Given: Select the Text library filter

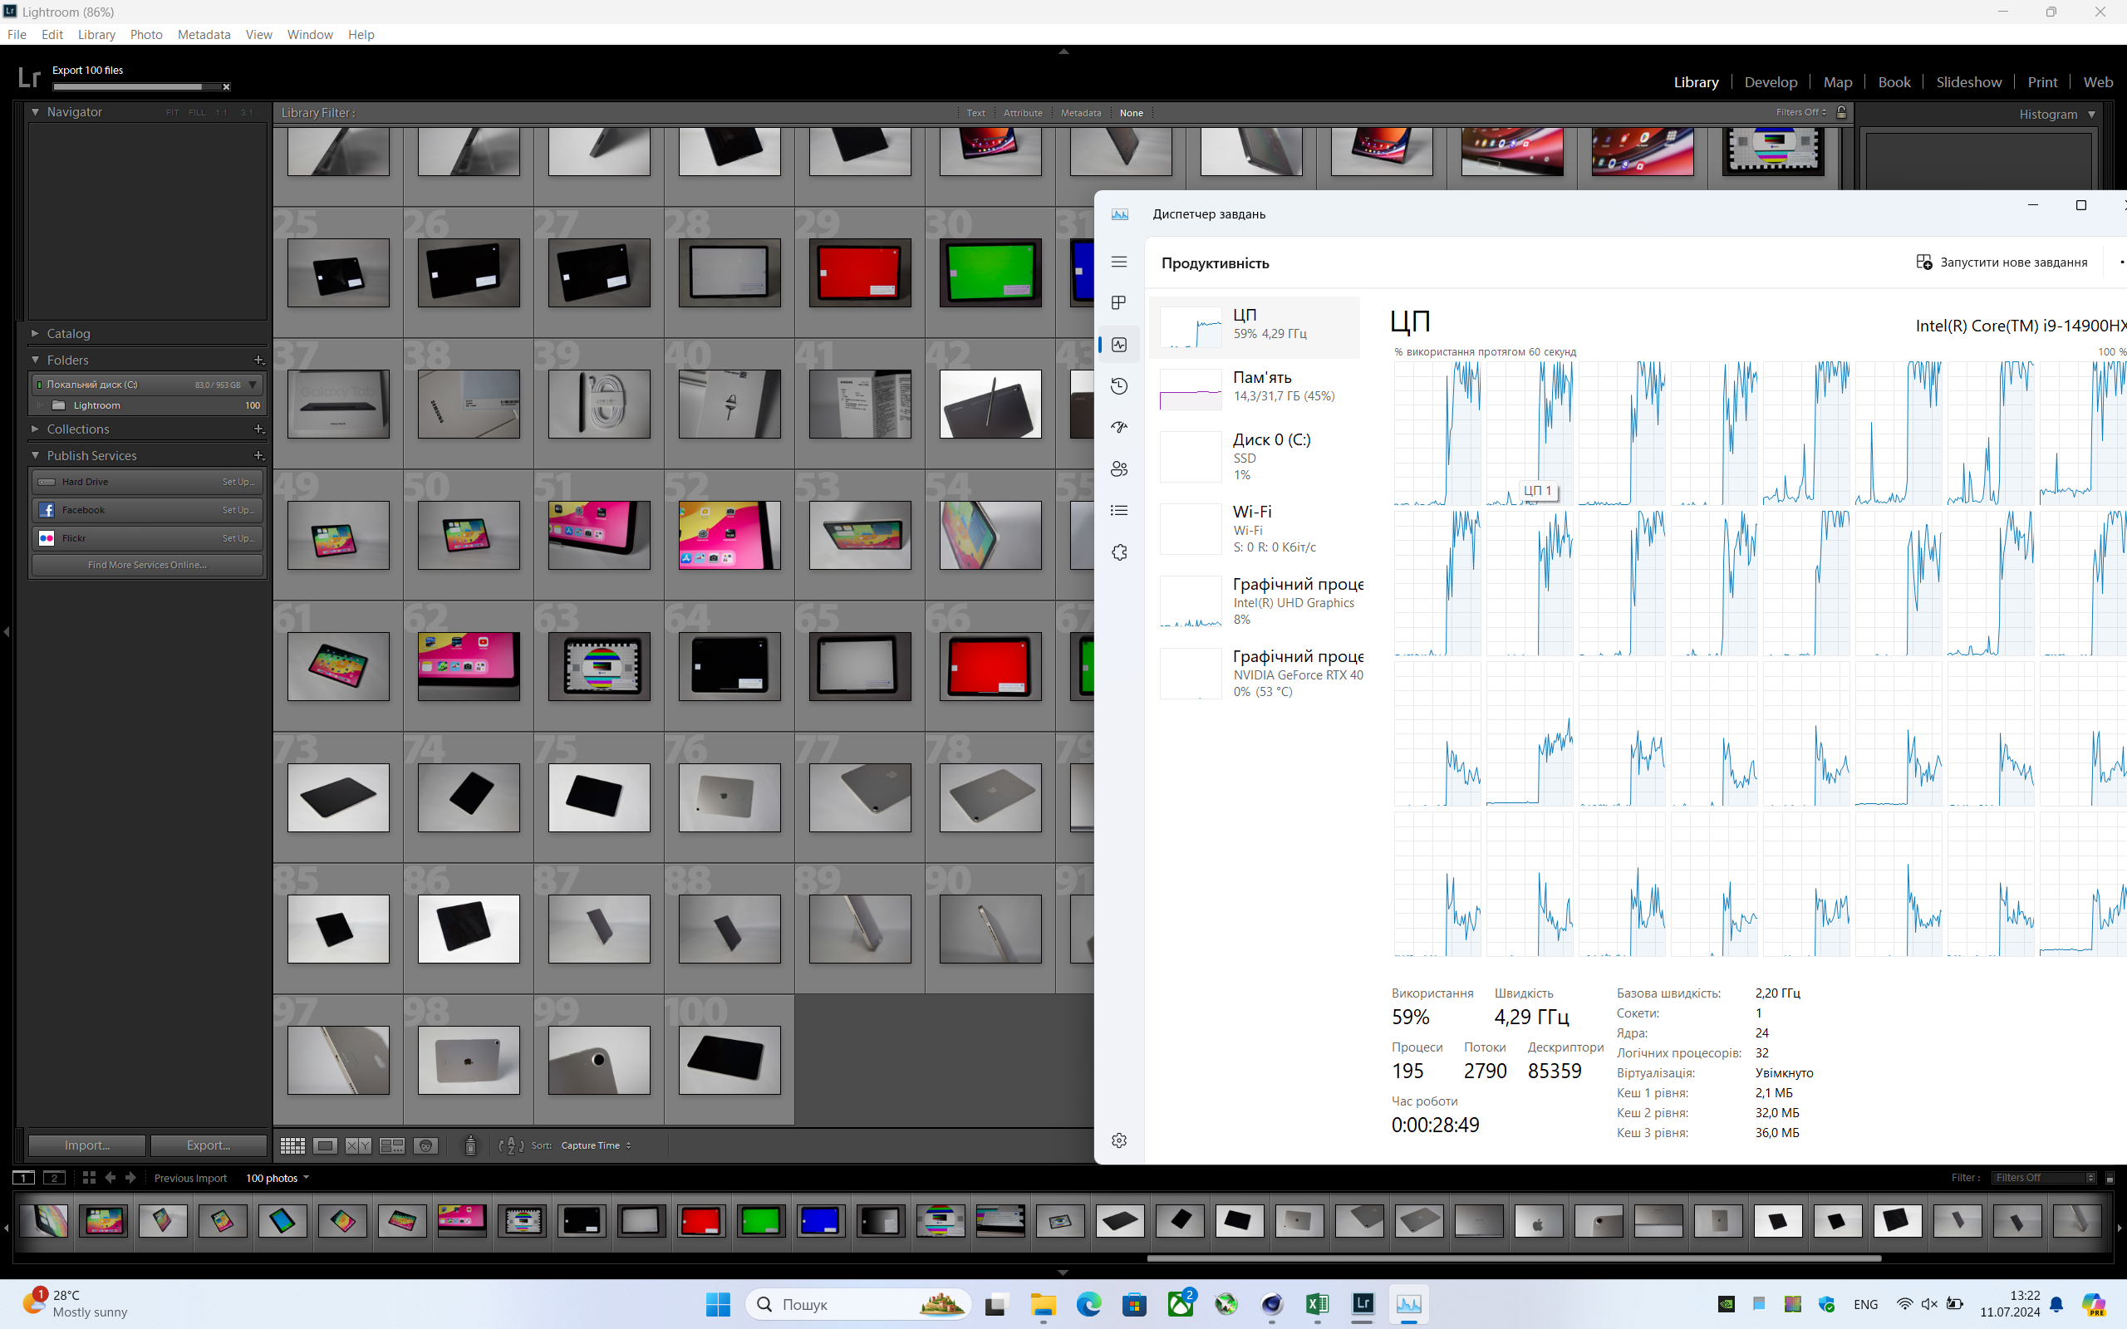Looking at the screenshot, I should coord(975,112).
